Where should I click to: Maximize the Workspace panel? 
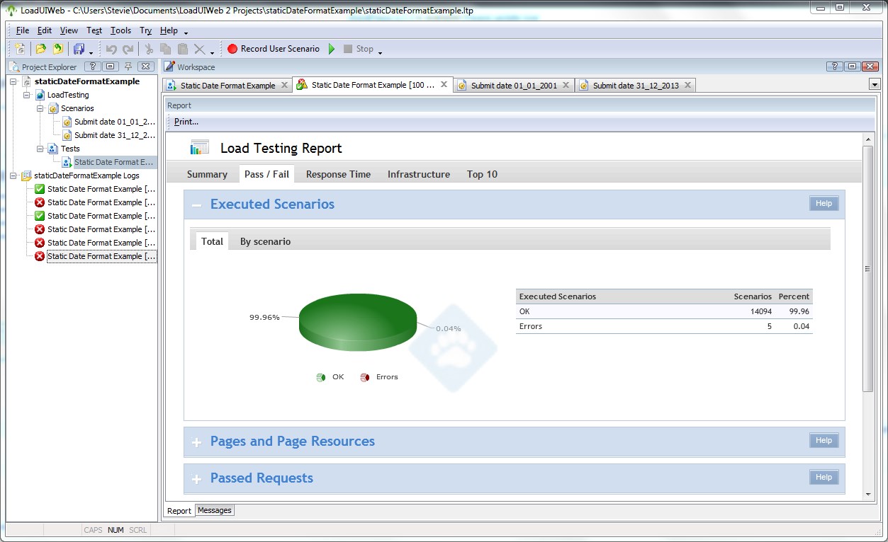[x=852, y=67]
